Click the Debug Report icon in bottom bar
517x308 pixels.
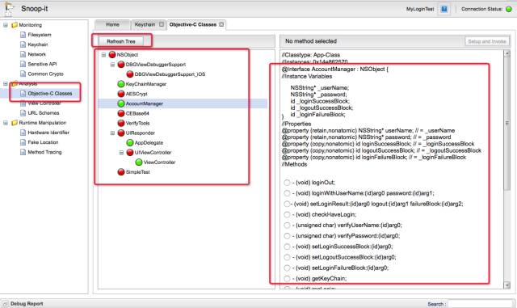(x=6, y=304)
